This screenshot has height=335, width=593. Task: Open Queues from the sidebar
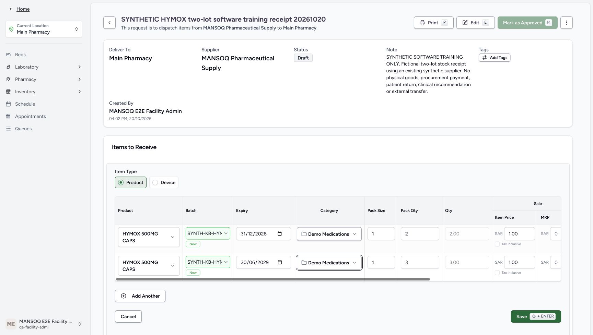[44, 129]
